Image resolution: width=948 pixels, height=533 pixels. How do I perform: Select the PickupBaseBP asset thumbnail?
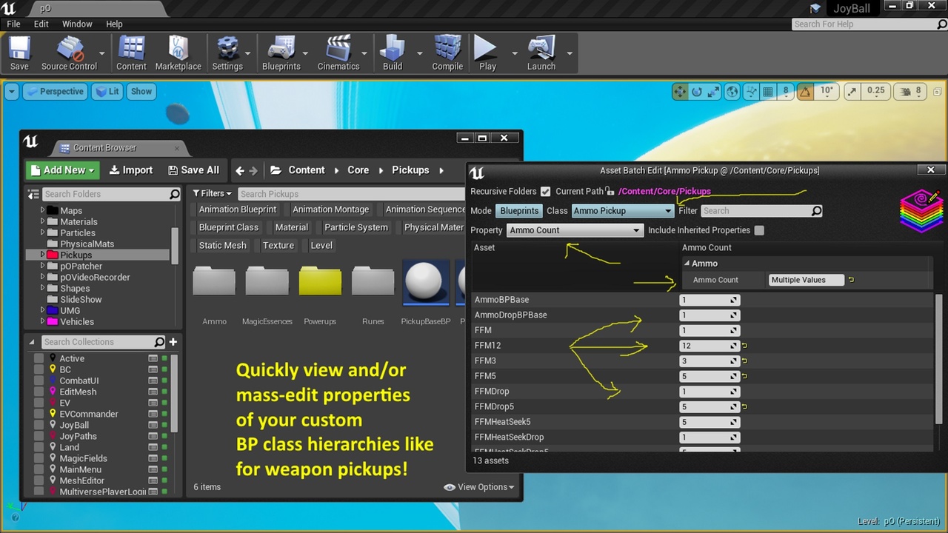pos(426,283)
